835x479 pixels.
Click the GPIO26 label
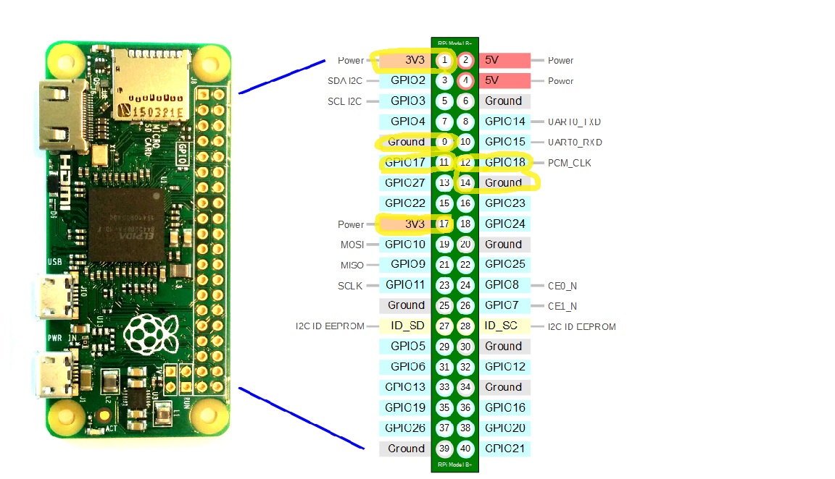click(x=404, y=428)
